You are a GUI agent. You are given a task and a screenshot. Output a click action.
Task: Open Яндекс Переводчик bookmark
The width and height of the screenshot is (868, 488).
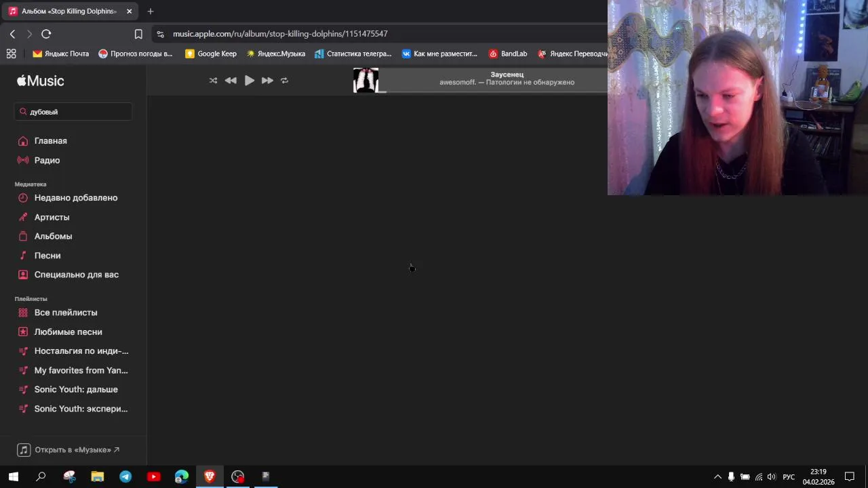572,54
